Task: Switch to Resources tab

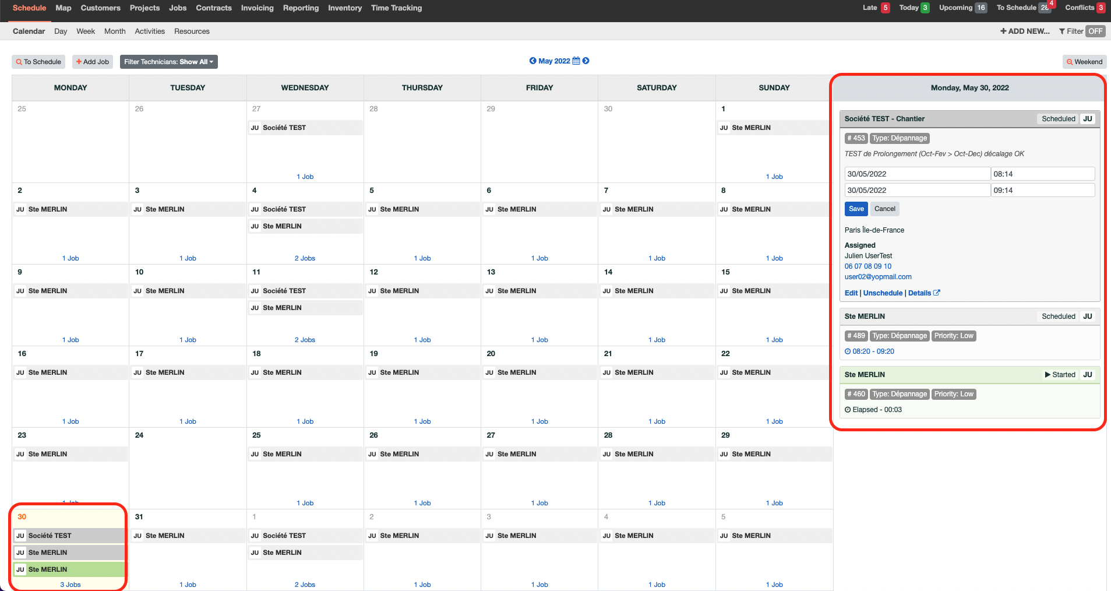Action: [x=192, y=31]
